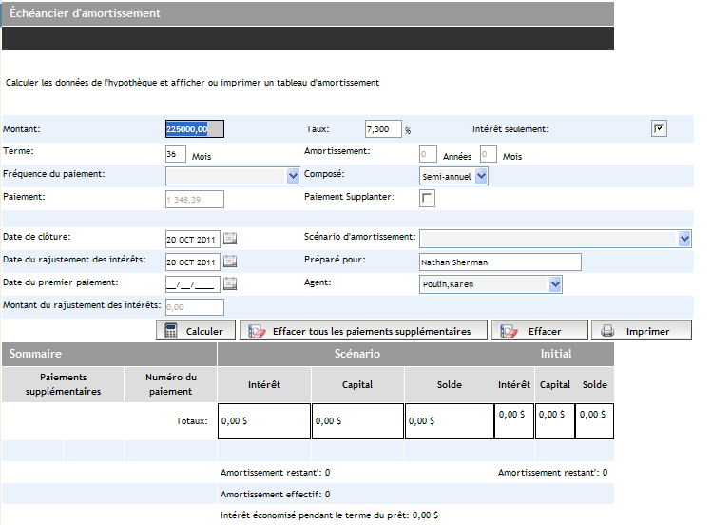Click the Initial section header
Viewport: 712px width, 525px height.
point(556,354)
